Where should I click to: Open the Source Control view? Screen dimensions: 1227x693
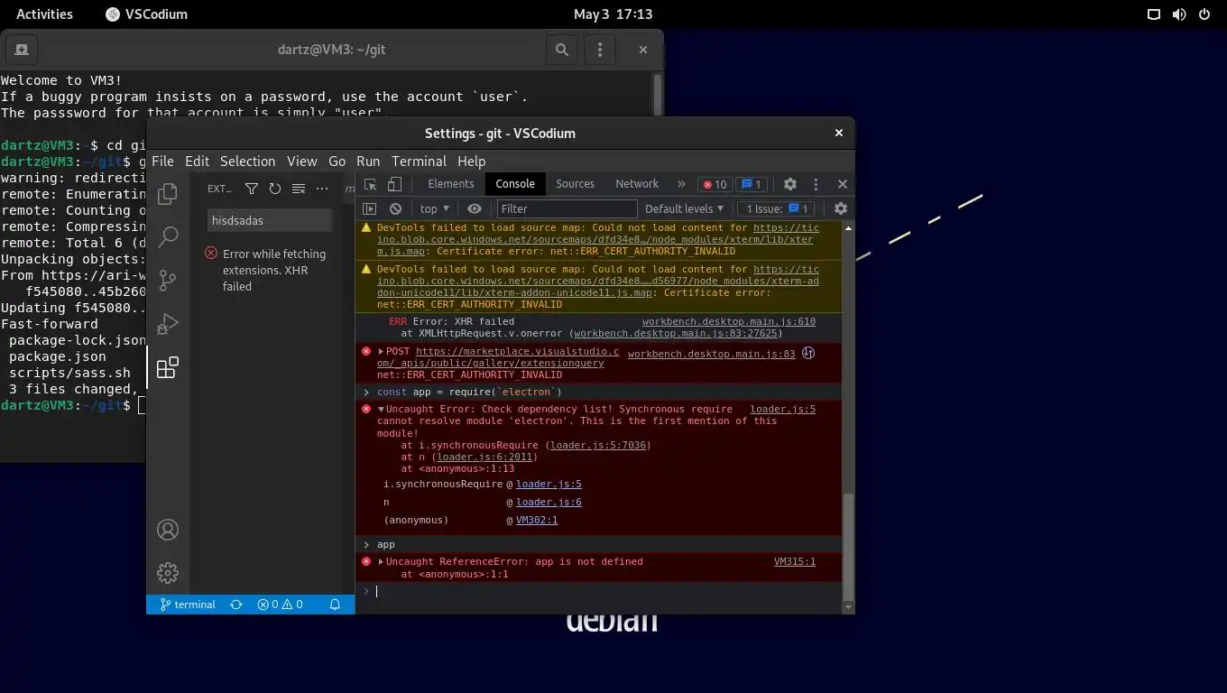168,281
